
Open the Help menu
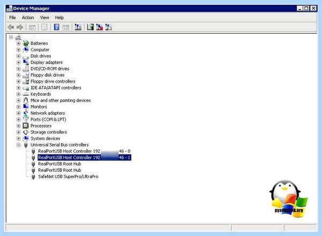(x=60, y=18)
